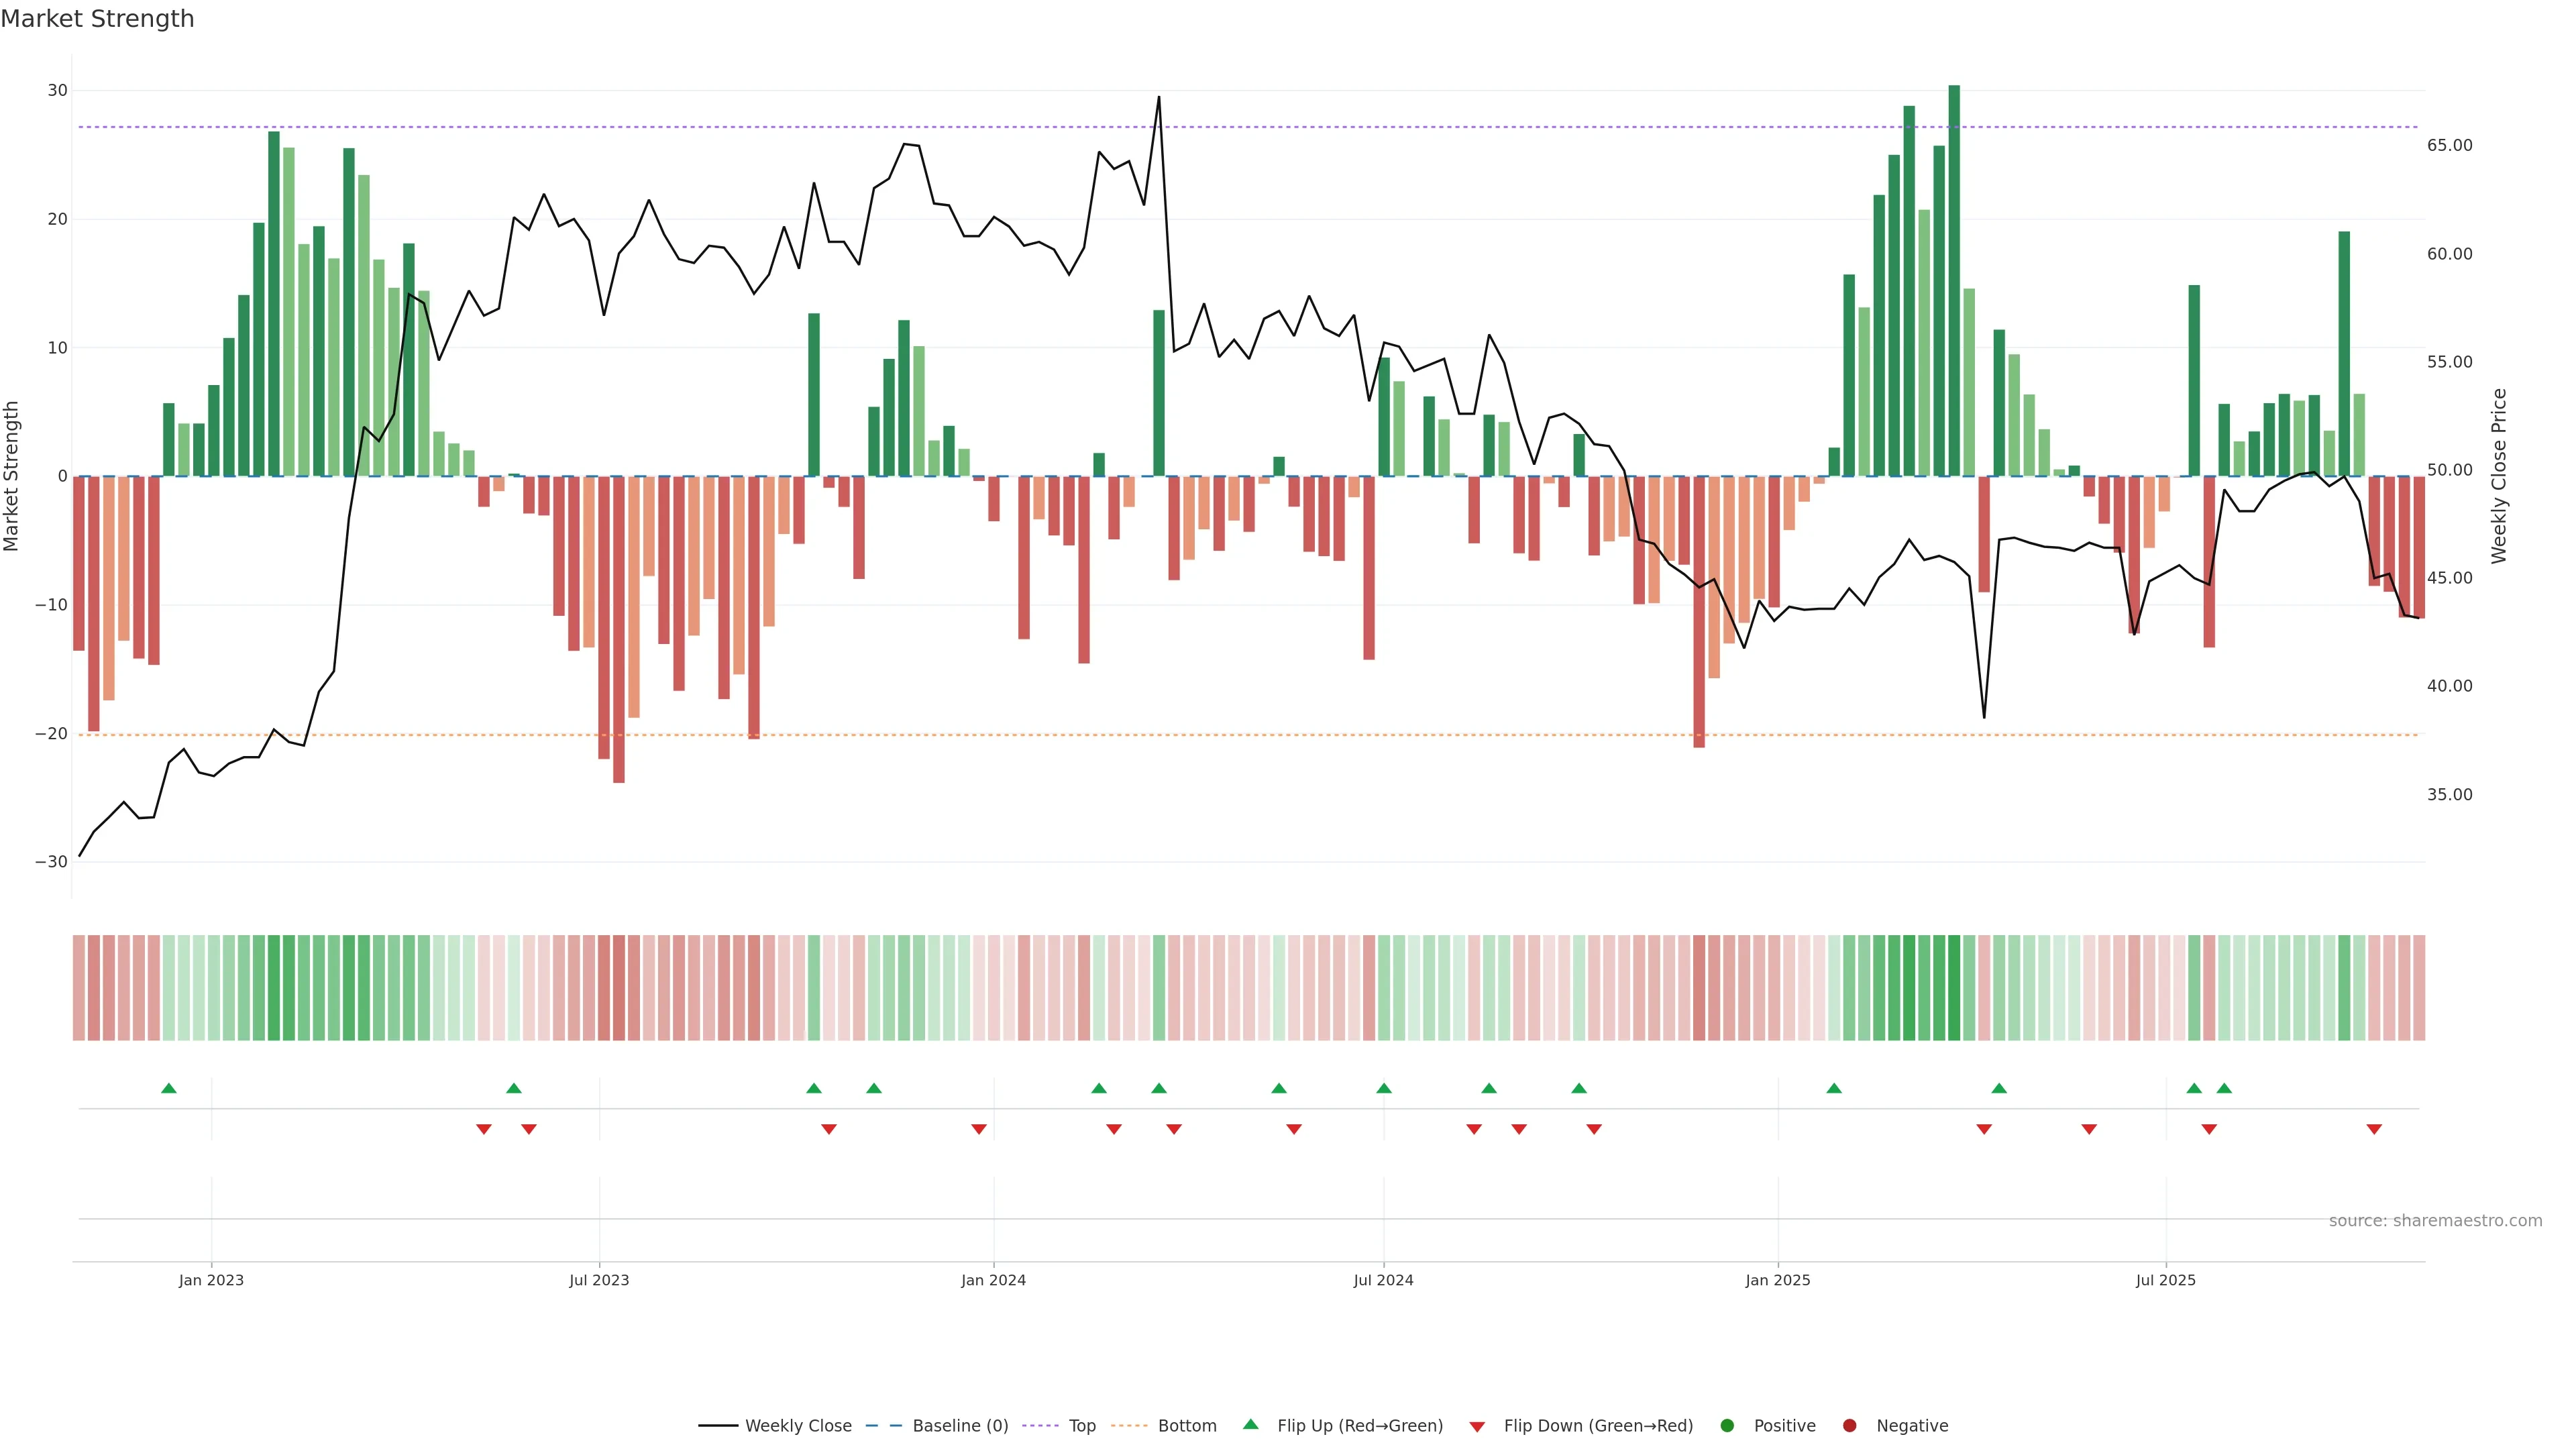The width and height of the screenshot is (2576, 1449).
Task: Click the Jul 2025 x-axis label
Action: [2165, 1280]
